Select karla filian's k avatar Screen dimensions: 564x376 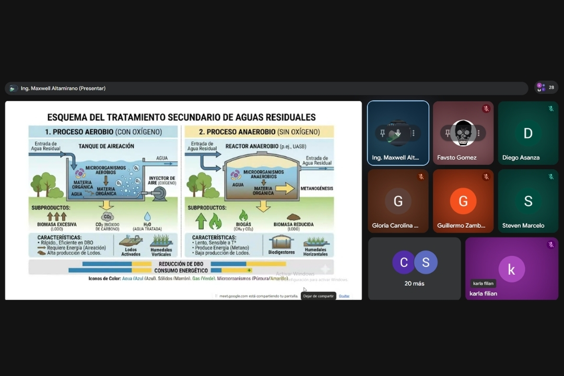click(x=511, y=269)
